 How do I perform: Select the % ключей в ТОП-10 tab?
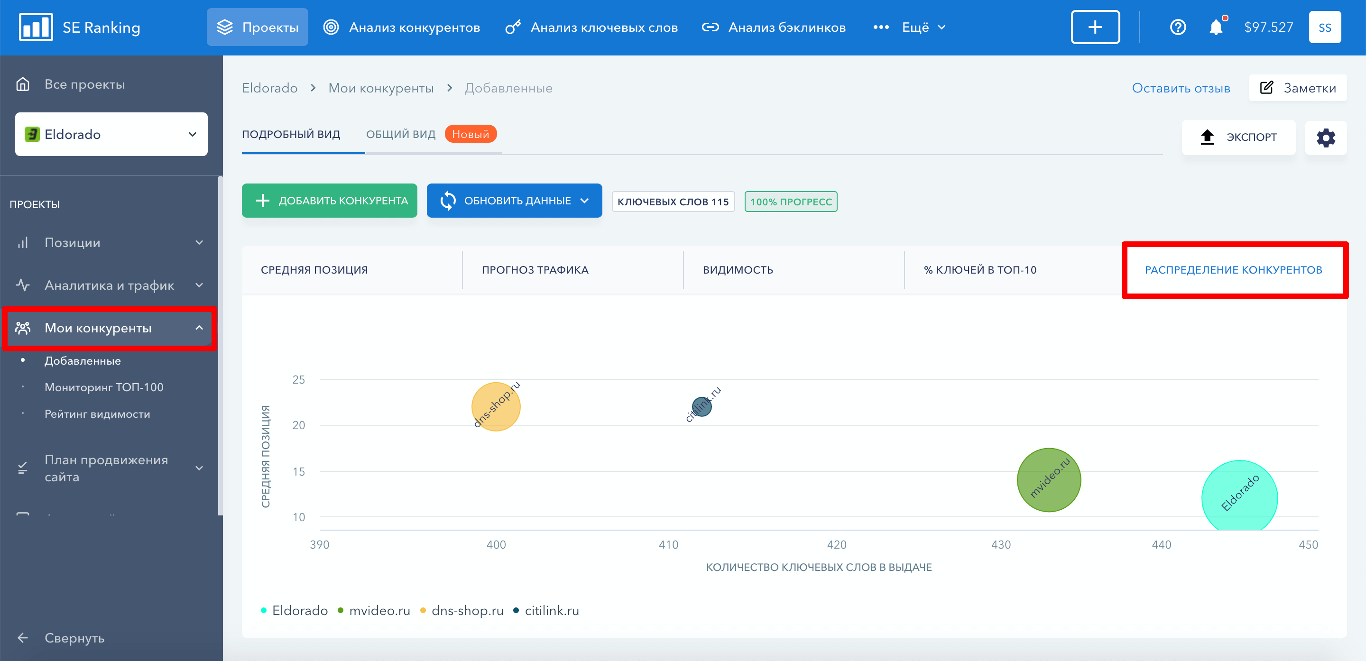pos(1013,270)
